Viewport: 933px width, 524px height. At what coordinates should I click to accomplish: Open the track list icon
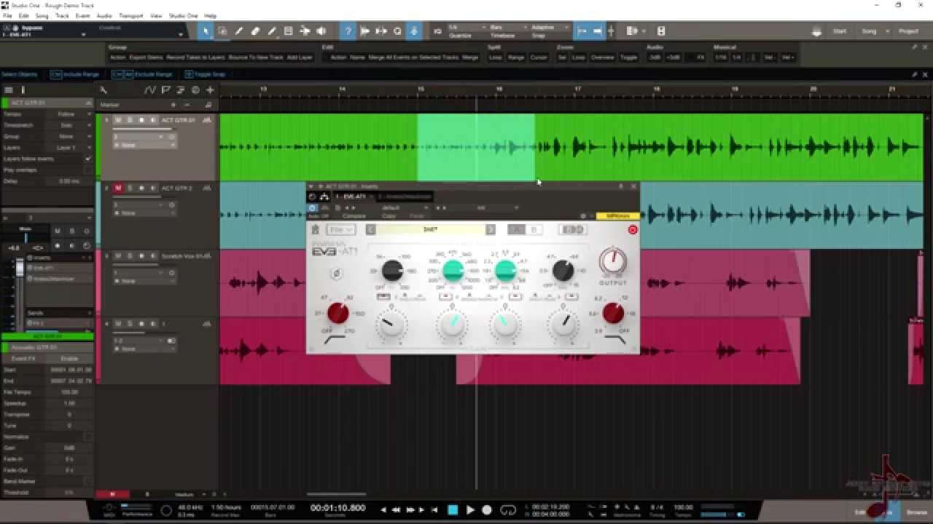(x=9, y=90)
